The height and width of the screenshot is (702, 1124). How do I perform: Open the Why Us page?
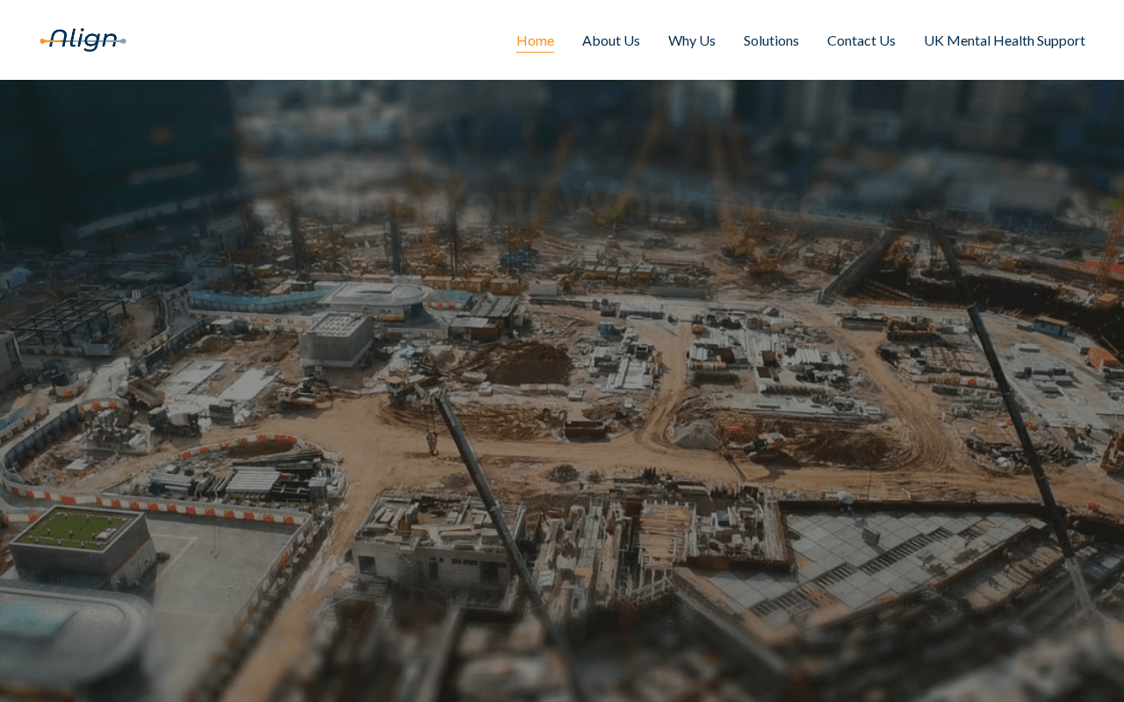[692, 40]
